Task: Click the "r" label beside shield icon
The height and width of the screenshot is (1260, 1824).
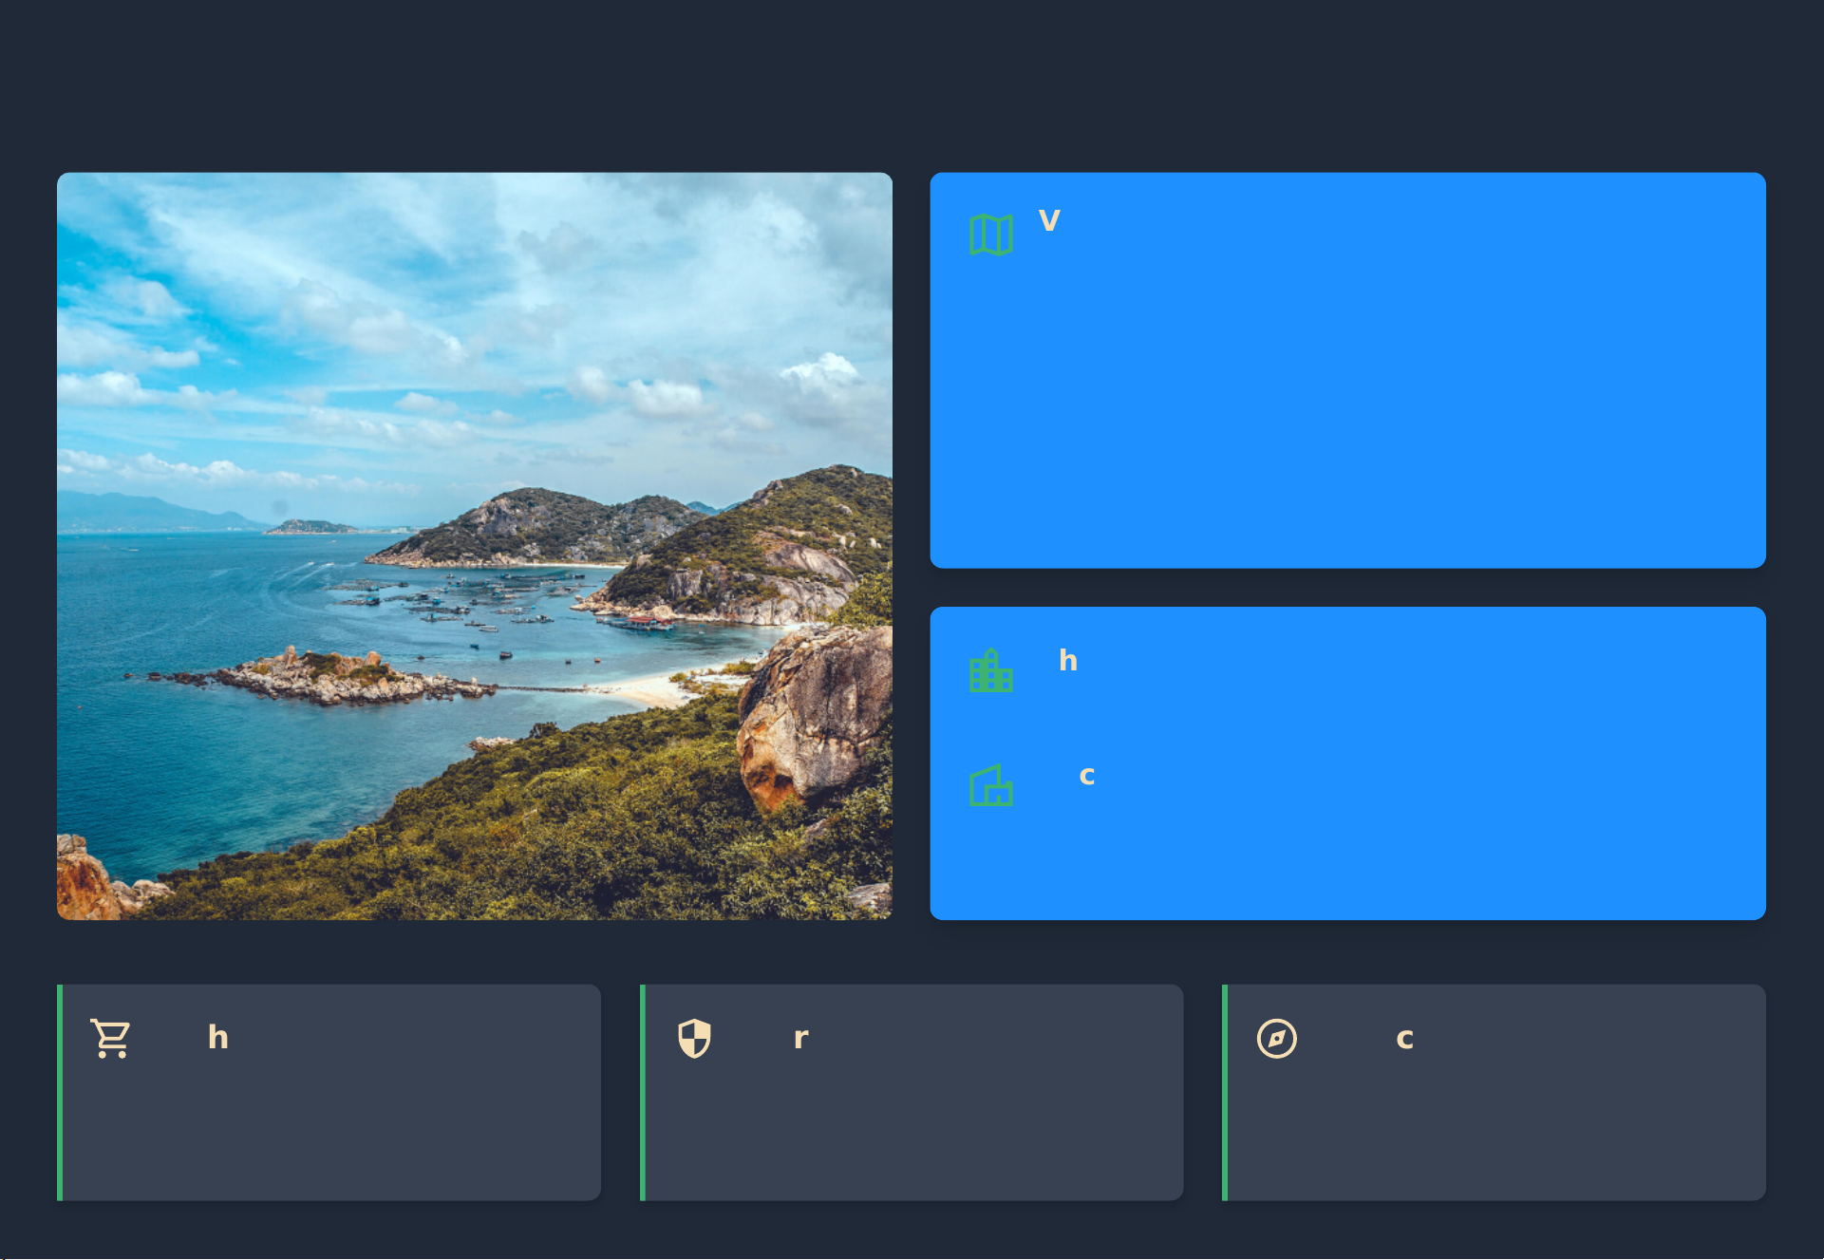Action: (800, 1038)
